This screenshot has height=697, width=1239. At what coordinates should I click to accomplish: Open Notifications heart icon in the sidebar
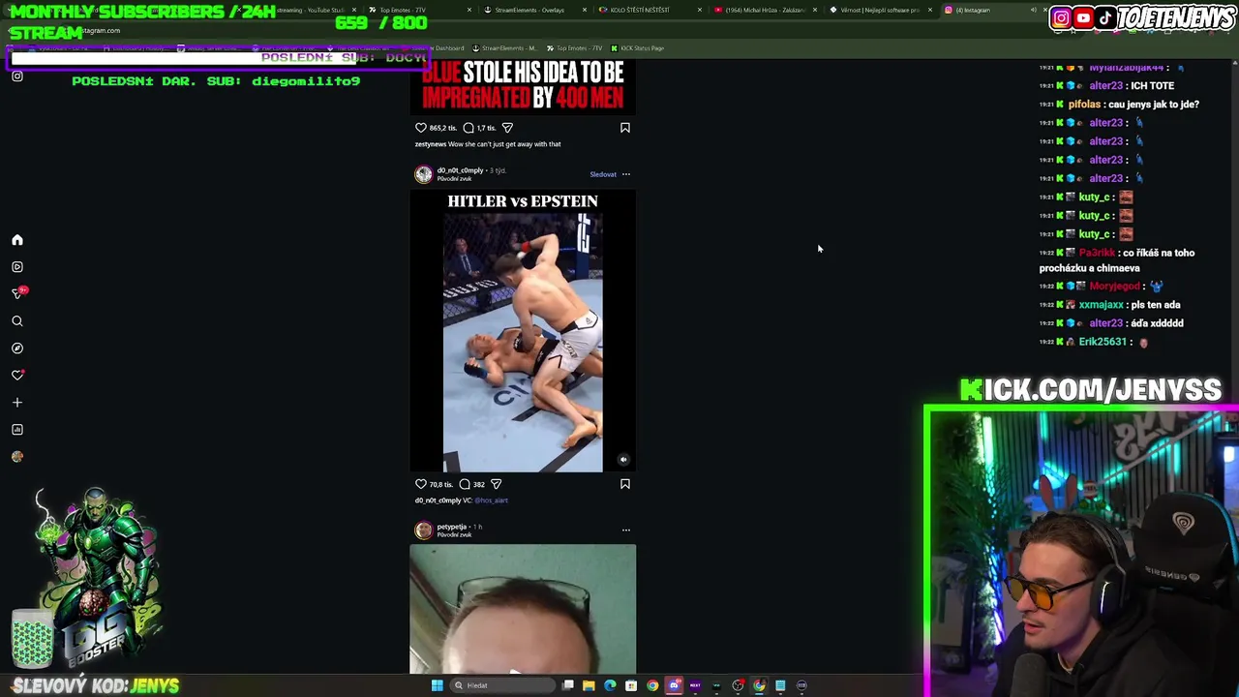click(x=17, y=376)
